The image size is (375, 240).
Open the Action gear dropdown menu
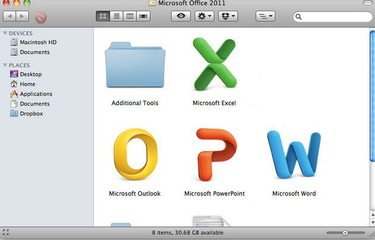204,16
